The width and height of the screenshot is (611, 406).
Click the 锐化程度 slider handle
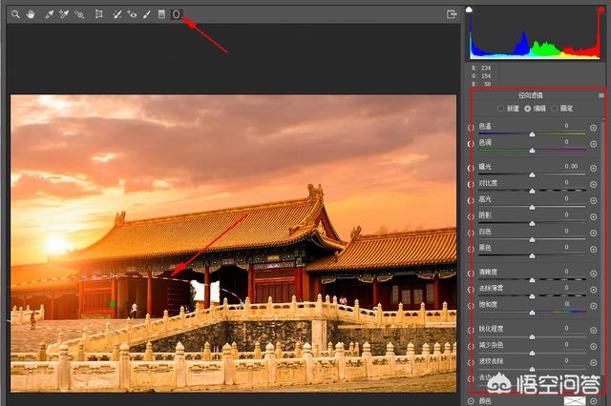tap(532, 336)
